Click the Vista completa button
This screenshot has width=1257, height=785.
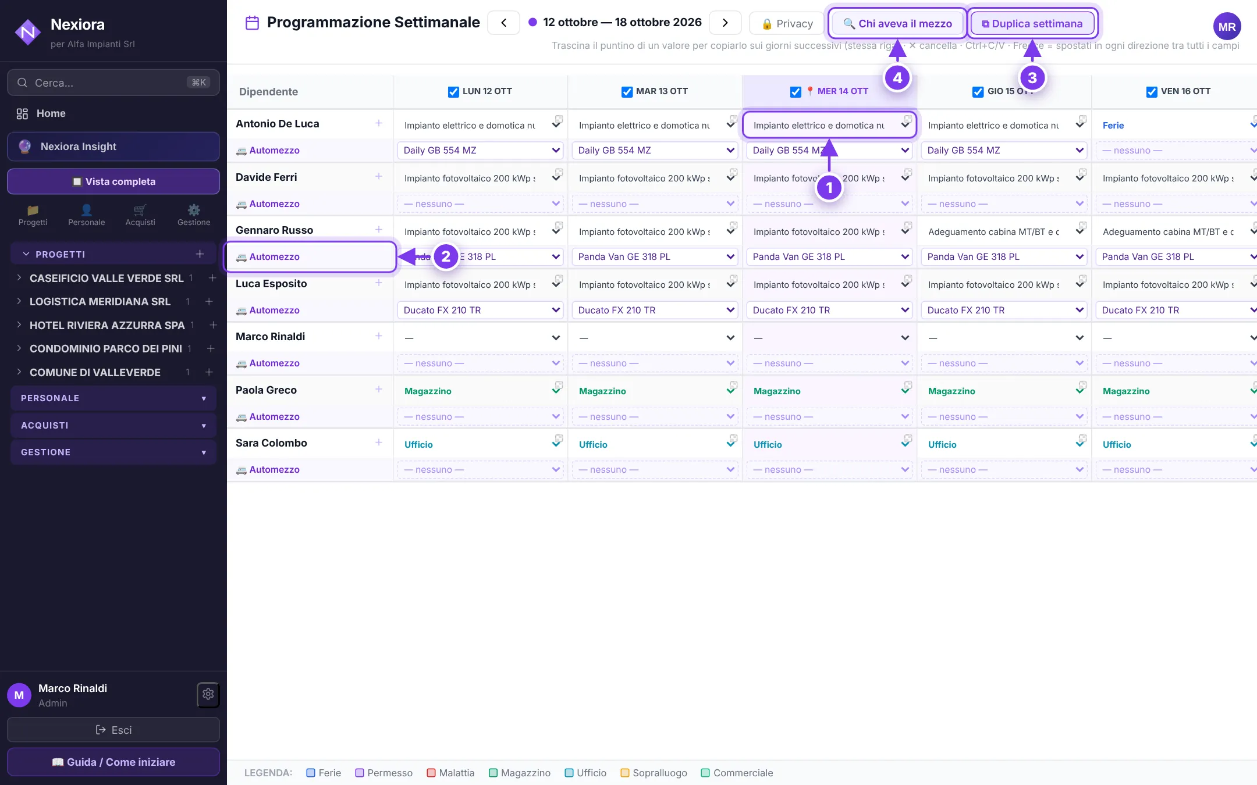(113, 181)
